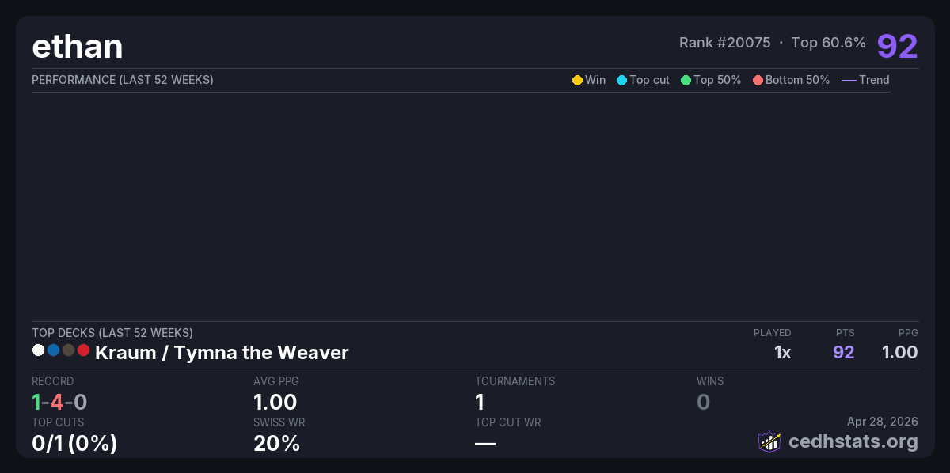This screenshot has height=473, width=950.
Task: Click the Rank #20075 text
Action: (x=724, y=43)
